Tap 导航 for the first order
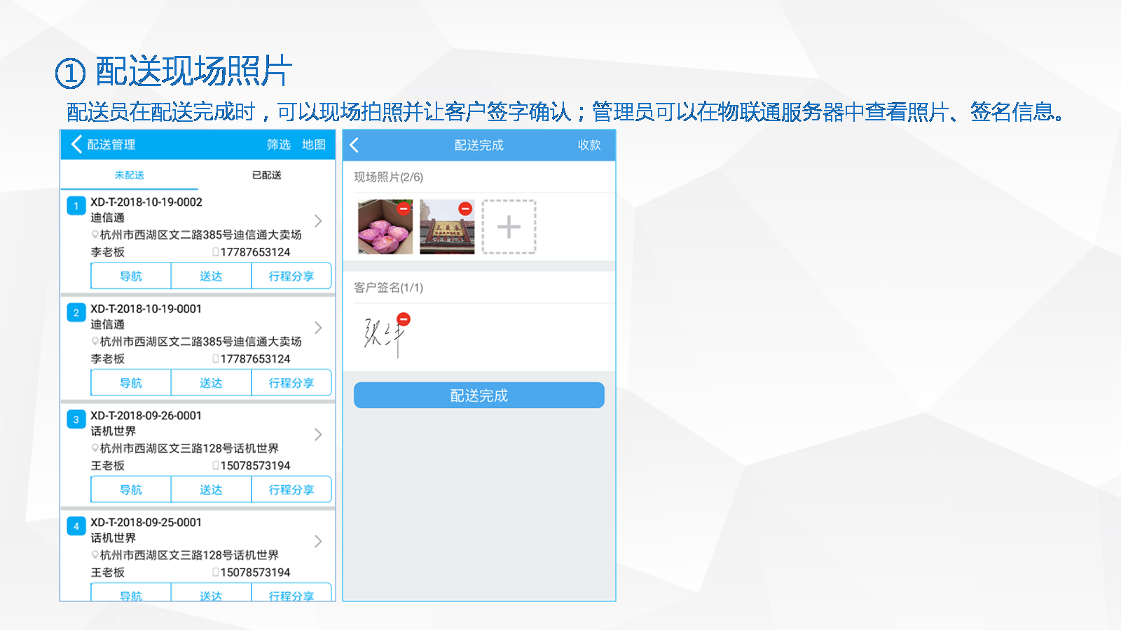 click(x=131, y=276)
